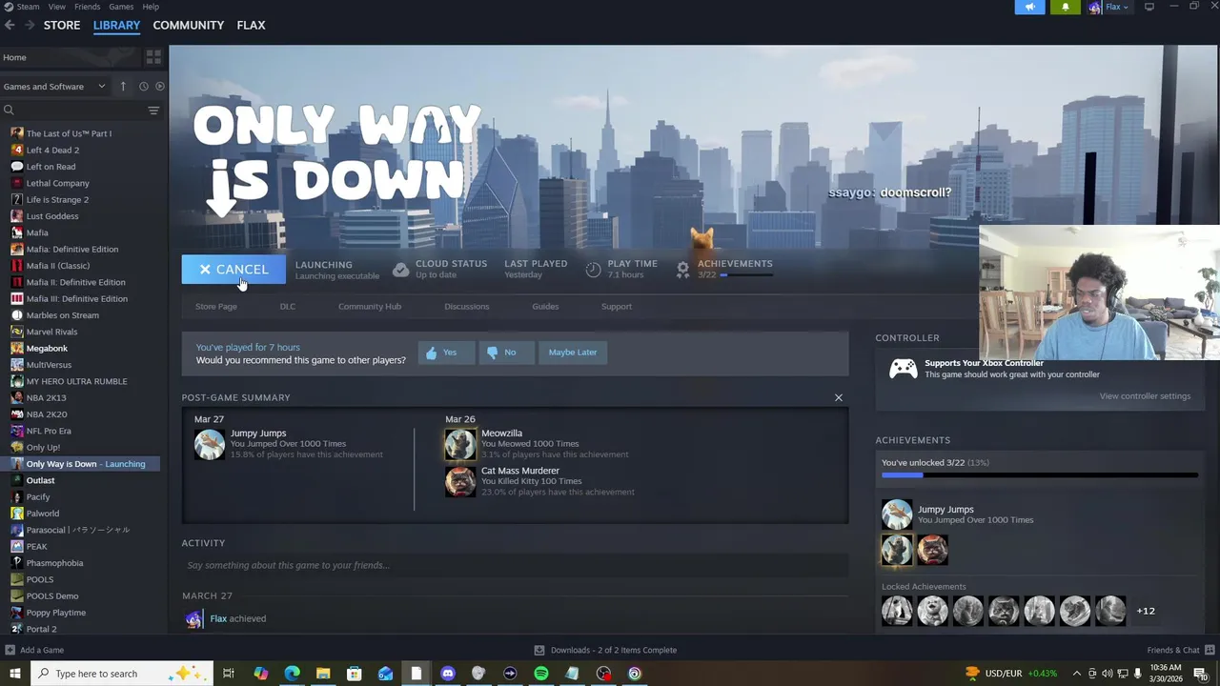Open Spotify from the Windows taskbar
This screenshot has width=1220, height=686.
coord(541,674)
